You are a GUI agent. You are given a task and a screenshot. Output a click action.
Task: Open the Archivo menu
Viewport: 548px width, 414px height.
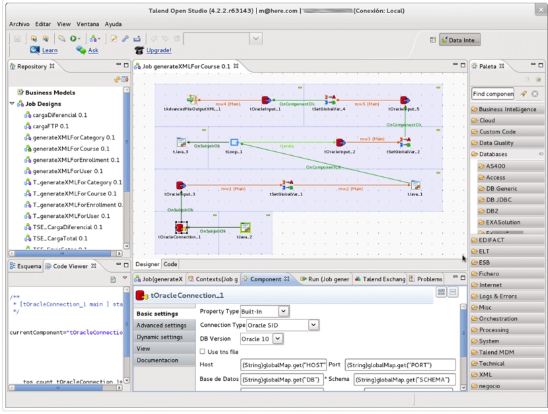[19, 24]
